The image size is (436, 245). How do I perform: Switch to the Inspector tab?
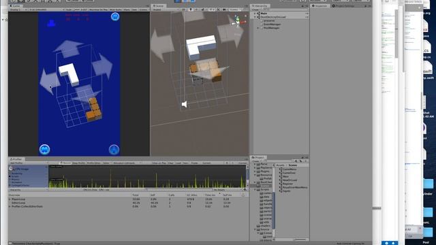(x=320, y=6)
